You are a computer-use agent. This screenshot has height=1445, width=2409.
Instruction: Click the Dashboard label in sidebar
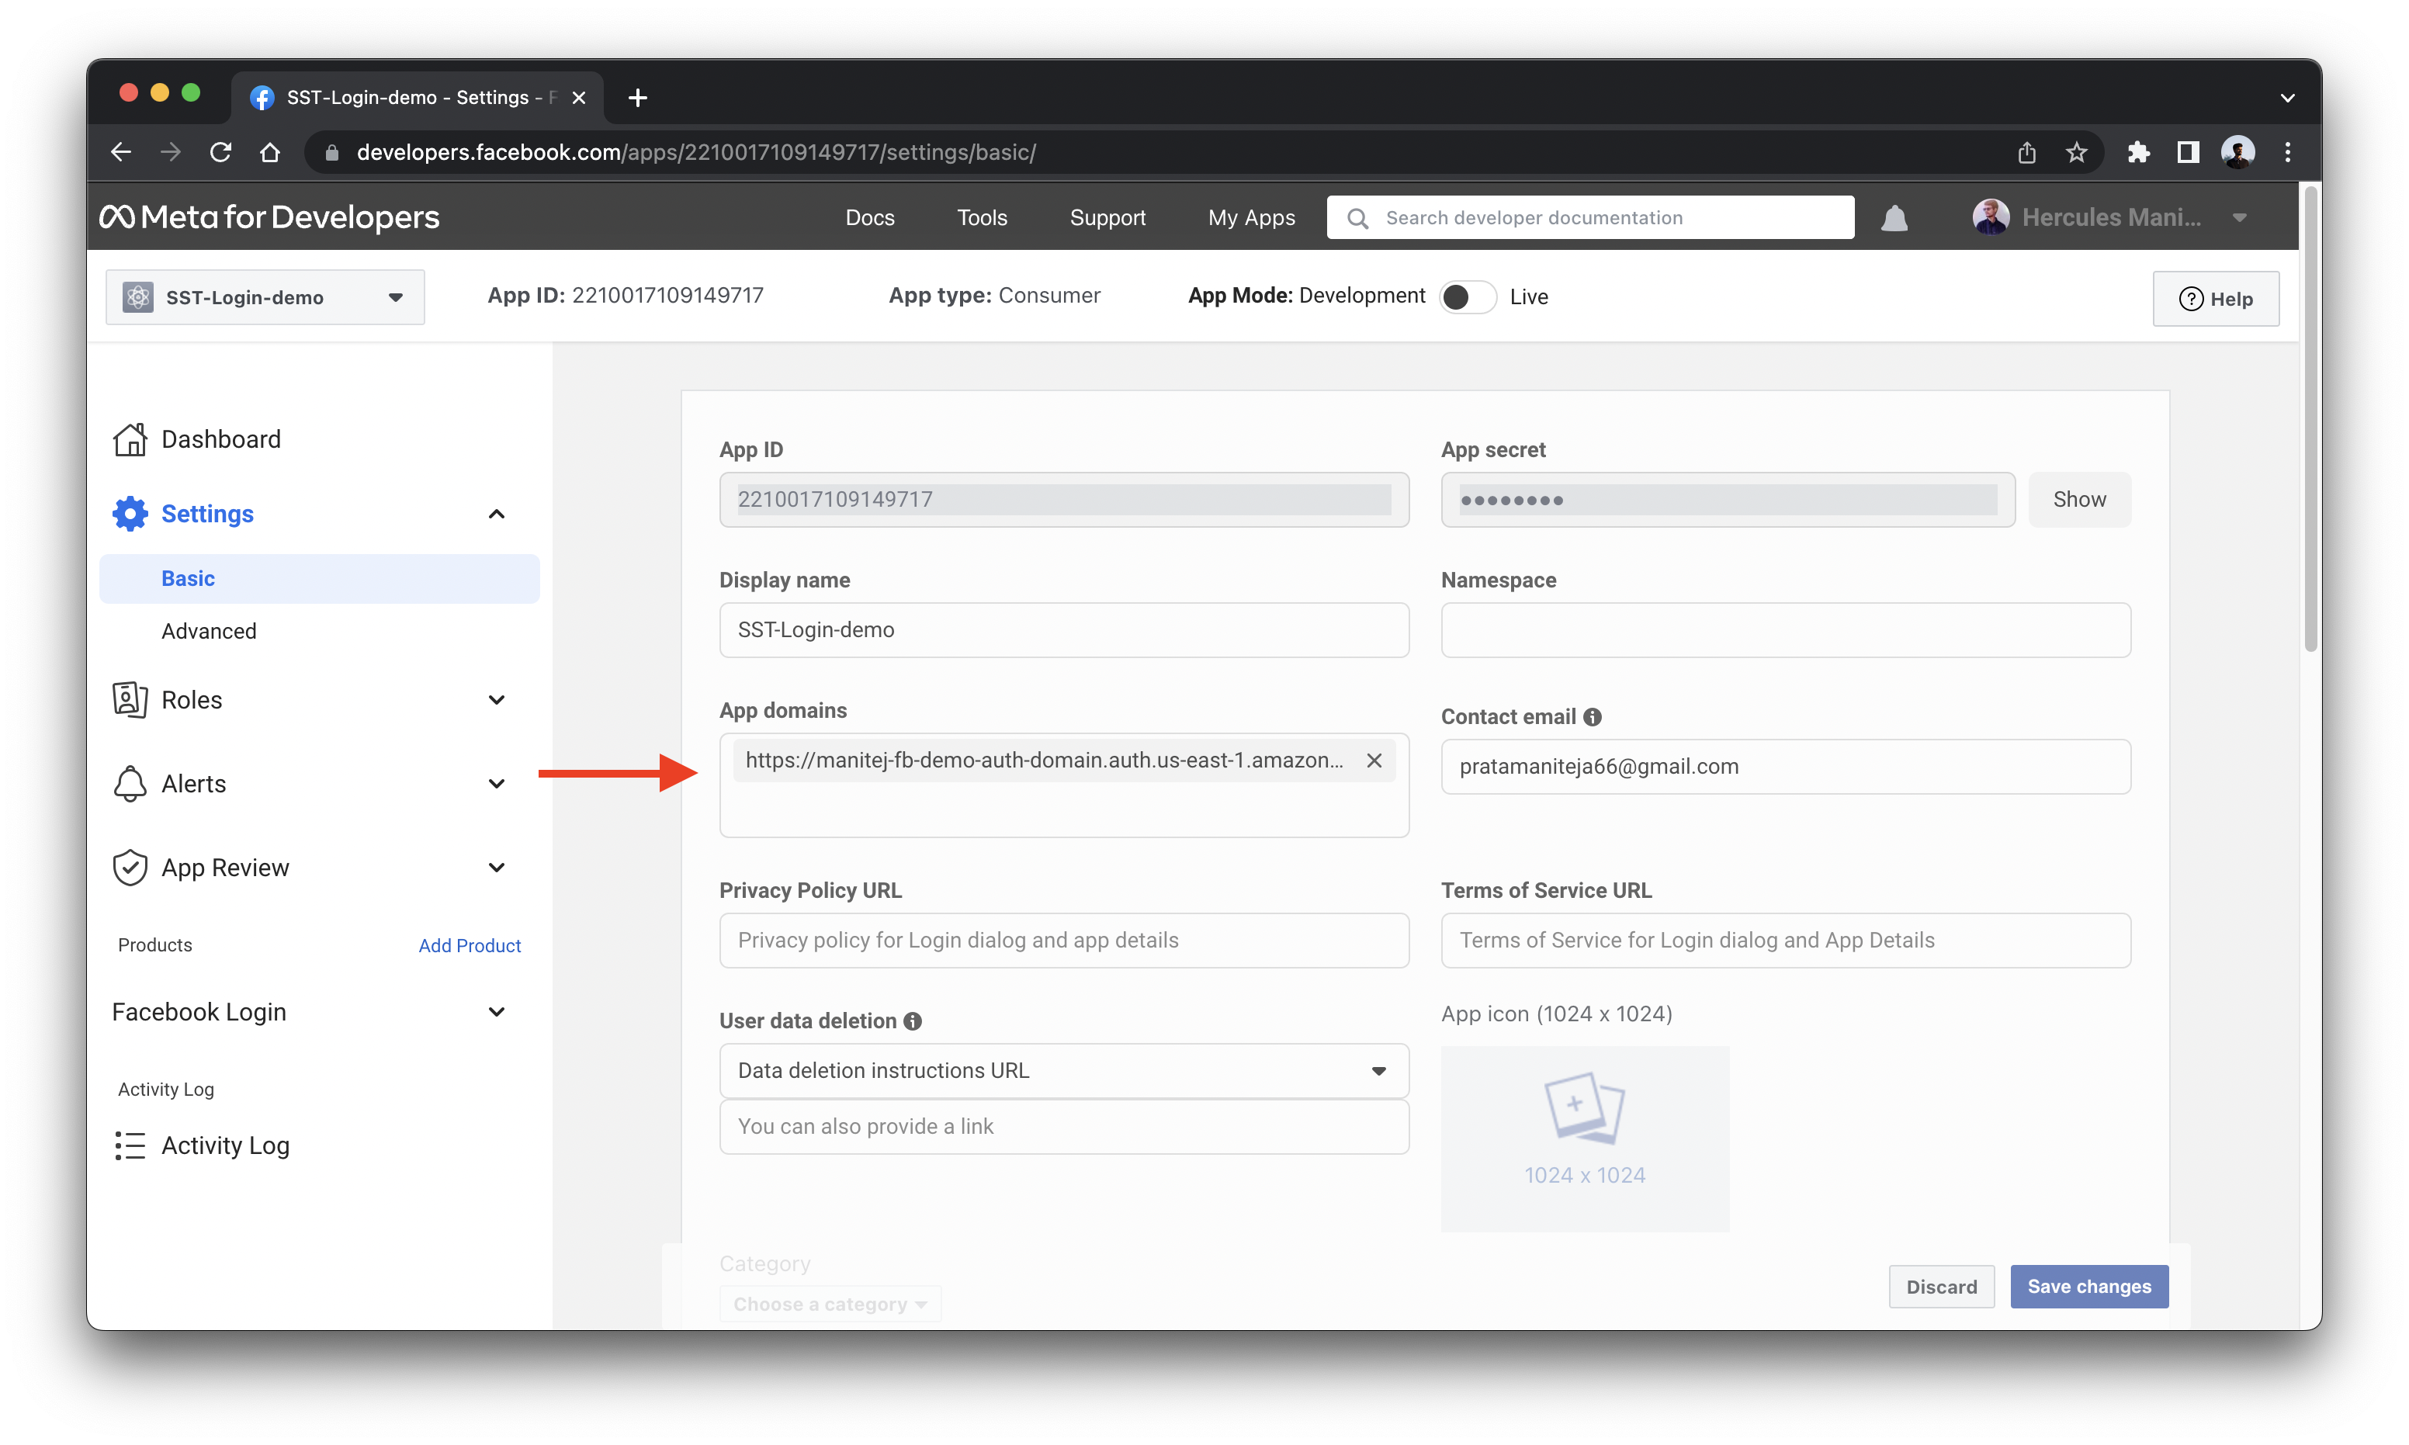pyautogui.click(x=221, y=439)
